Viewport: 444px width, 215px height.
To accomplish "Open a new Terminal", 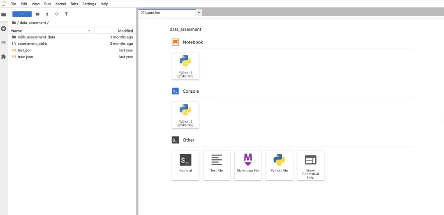I will pos(185,166).
